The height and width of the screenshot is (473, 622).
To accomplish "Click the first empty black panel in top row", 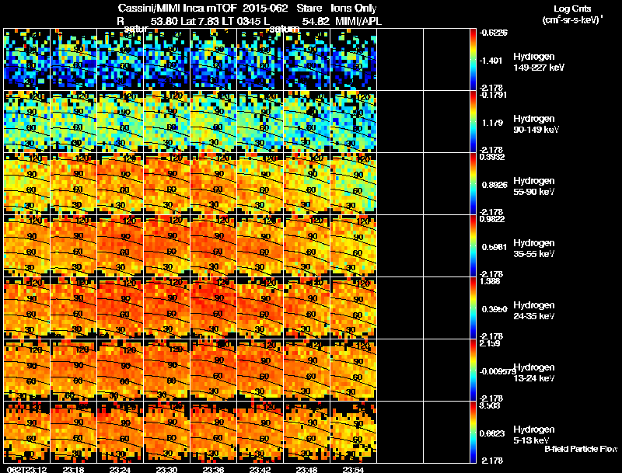I will coord(400,59).
